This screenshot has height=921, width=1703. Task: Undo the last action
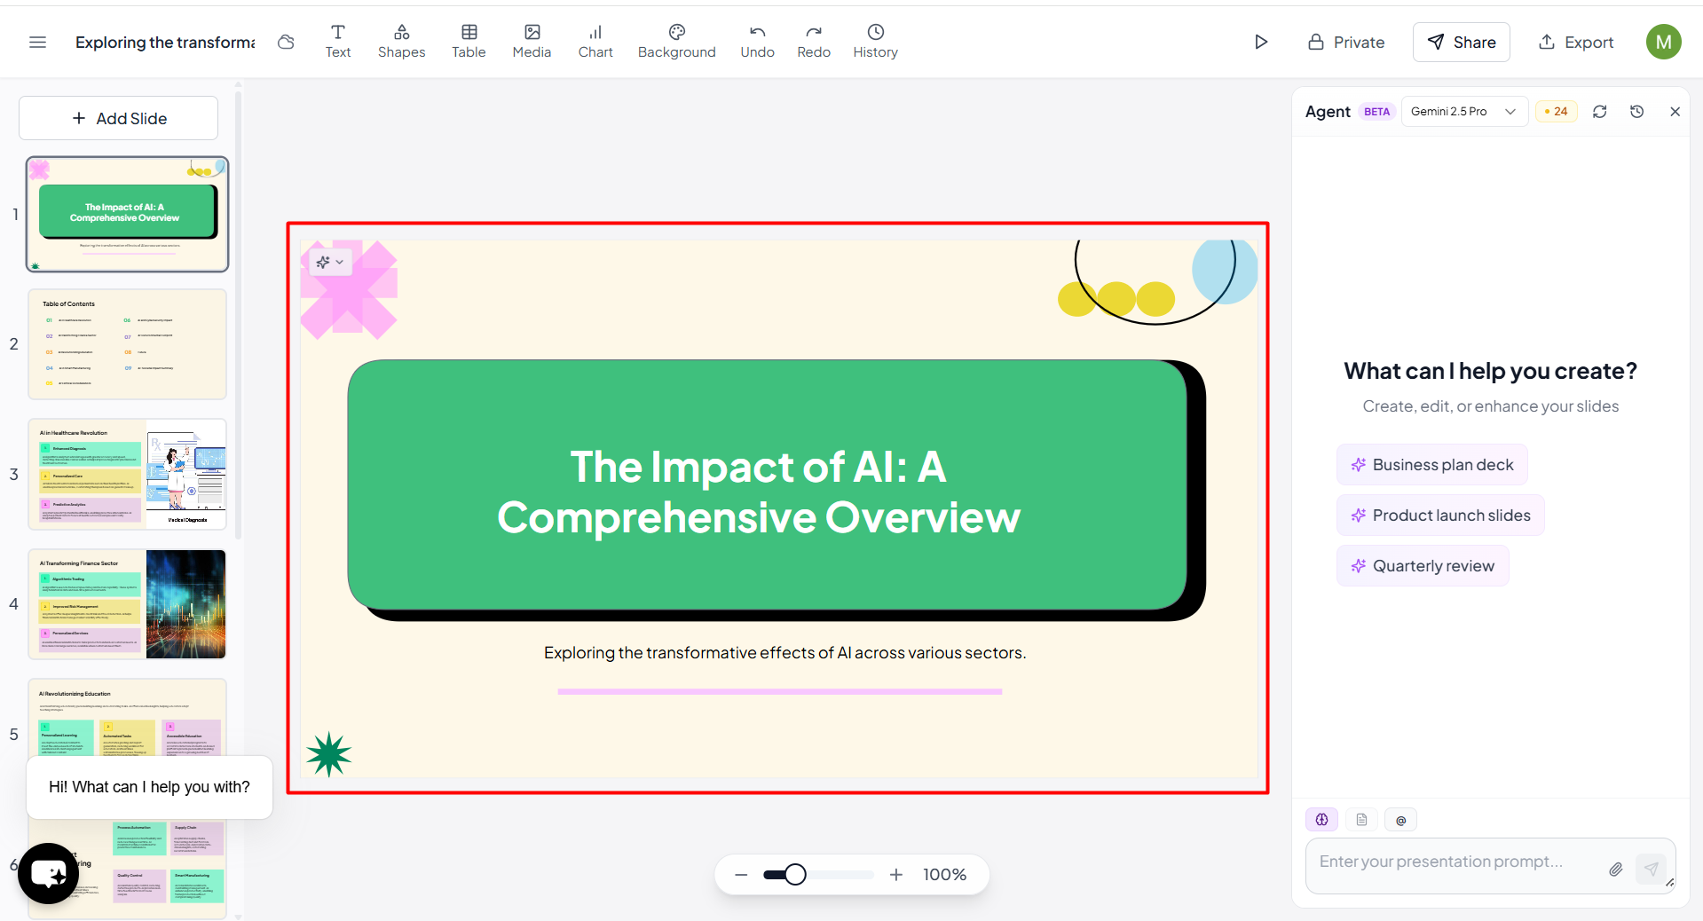(x=757, y=42)
